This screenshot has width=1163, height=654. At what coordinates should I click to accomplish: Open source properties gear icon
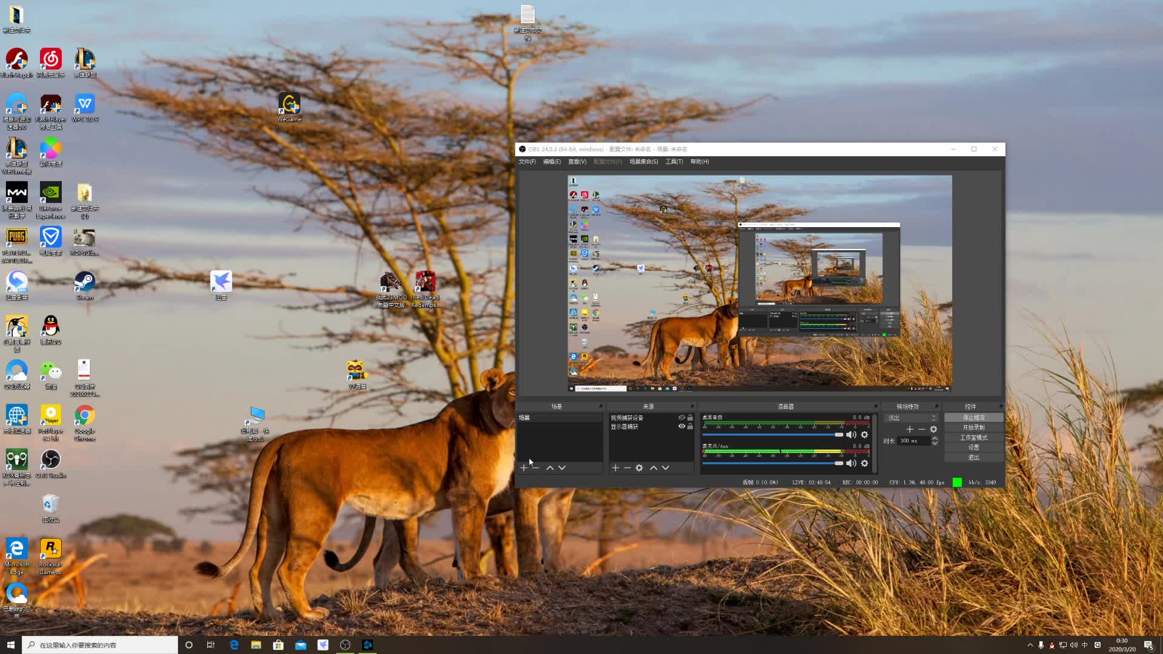[x=639, y=467]
